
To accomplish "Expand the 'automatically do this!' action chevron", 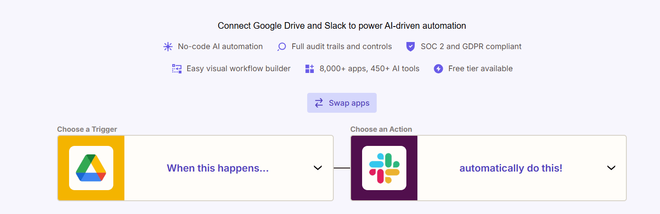I will [611, 168].
